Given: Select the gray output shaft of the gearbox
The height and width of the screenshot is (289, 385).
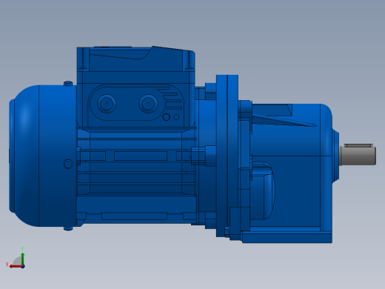Looking at the screenshot, I should 359,156.
